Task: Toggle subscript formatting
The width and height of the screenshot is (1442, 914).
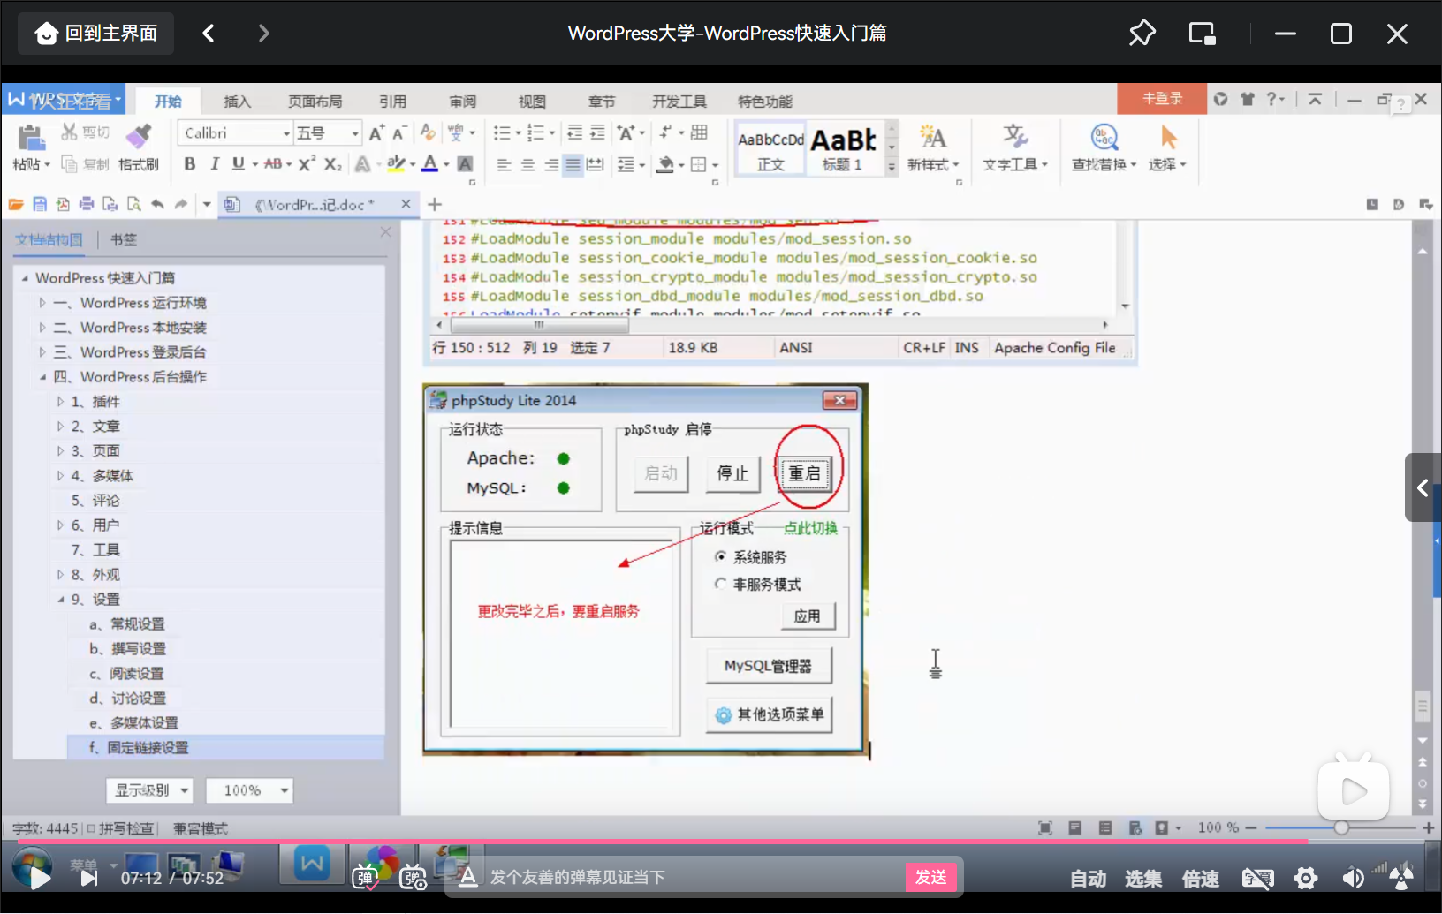Action: click(332, 163)
